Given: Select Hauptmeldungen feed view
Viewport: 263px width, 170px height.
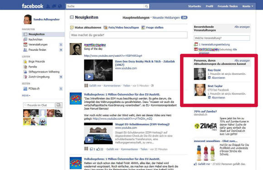Looking at the screenshot, I should pos(136,17).
